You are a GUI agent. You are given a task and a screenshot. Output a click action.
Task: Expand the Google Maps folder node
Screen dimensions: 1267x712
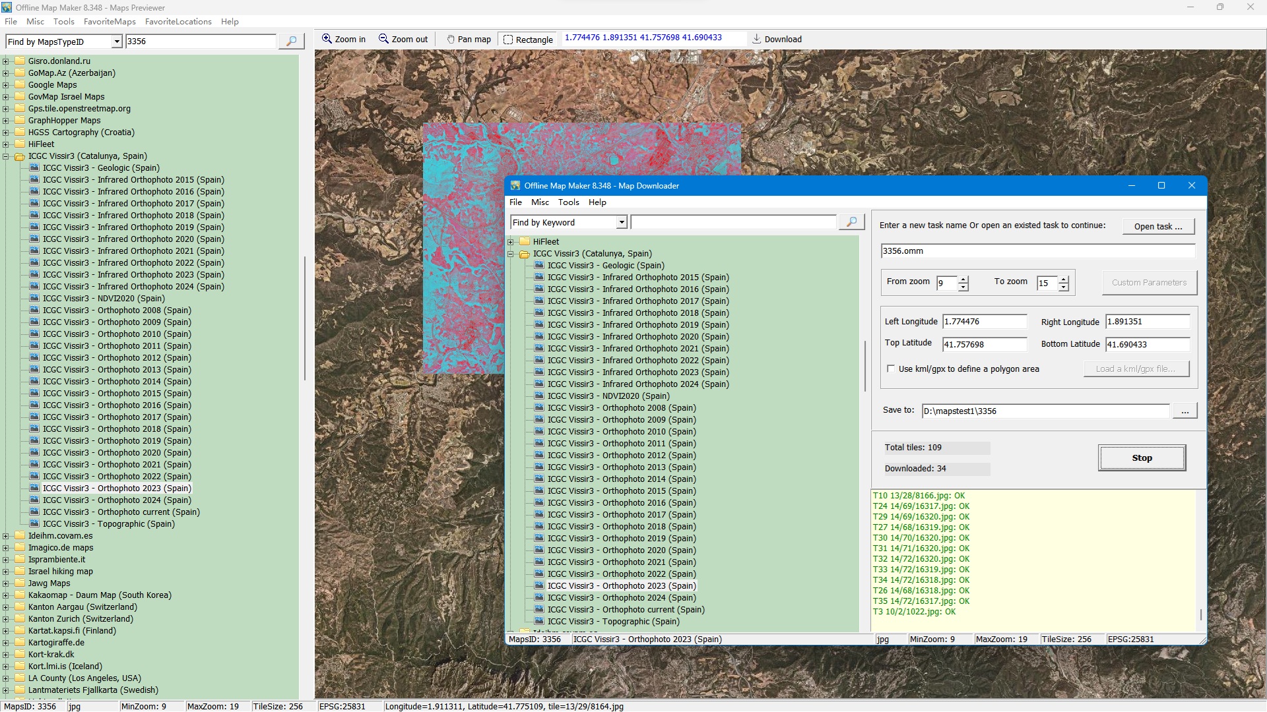point(6,85)
